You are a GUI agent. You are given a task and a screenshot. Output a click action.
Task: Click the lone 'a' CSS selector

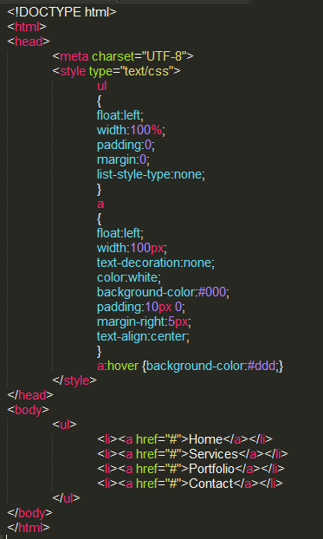tap(100, 205)
